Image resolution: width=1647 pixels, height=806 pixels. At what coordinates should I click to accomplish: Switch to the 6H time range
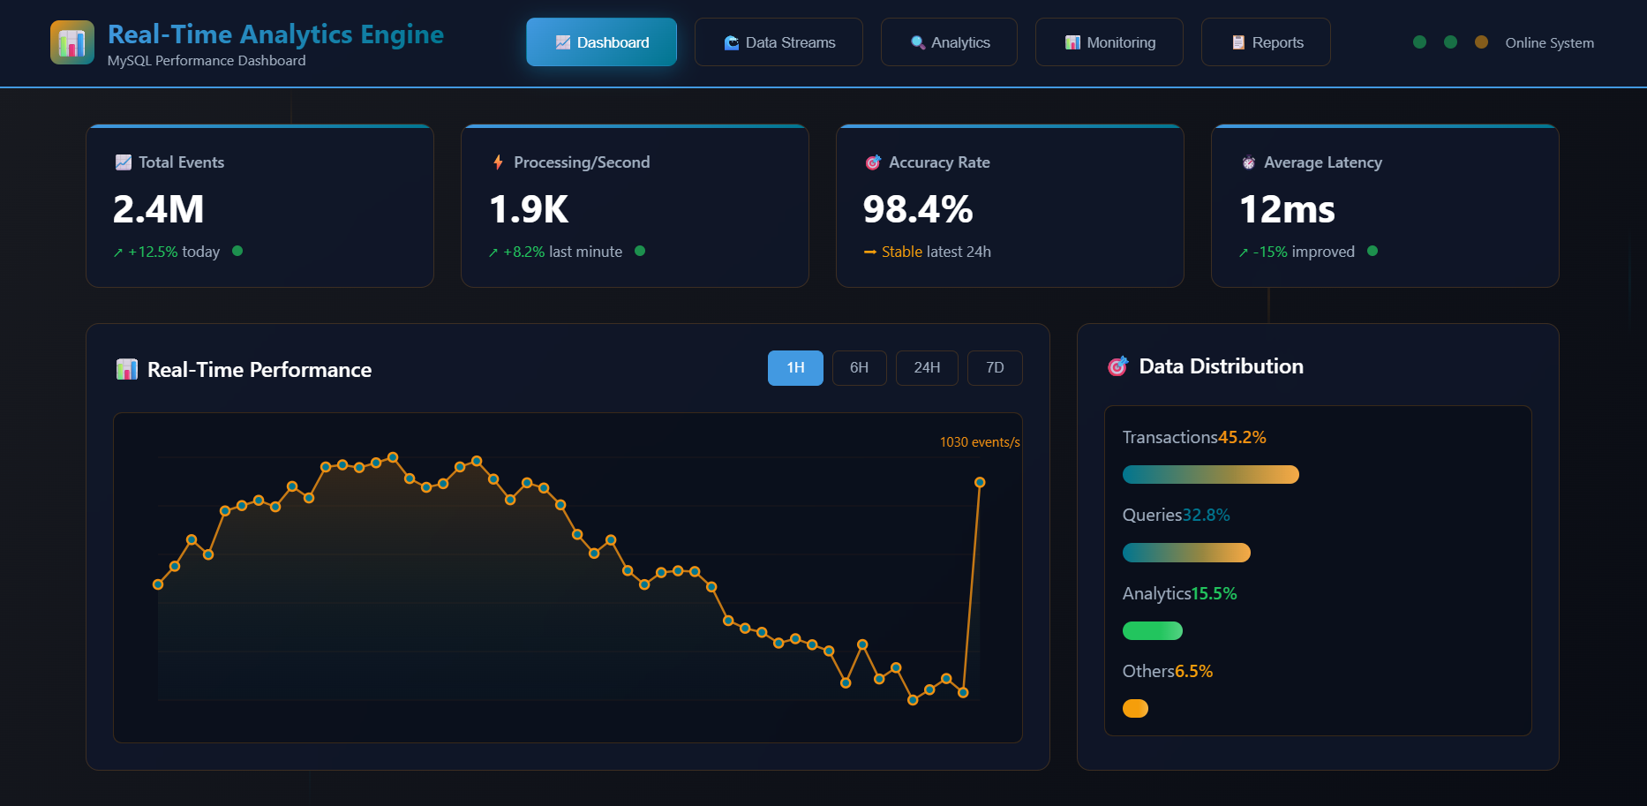click(859, 367)
